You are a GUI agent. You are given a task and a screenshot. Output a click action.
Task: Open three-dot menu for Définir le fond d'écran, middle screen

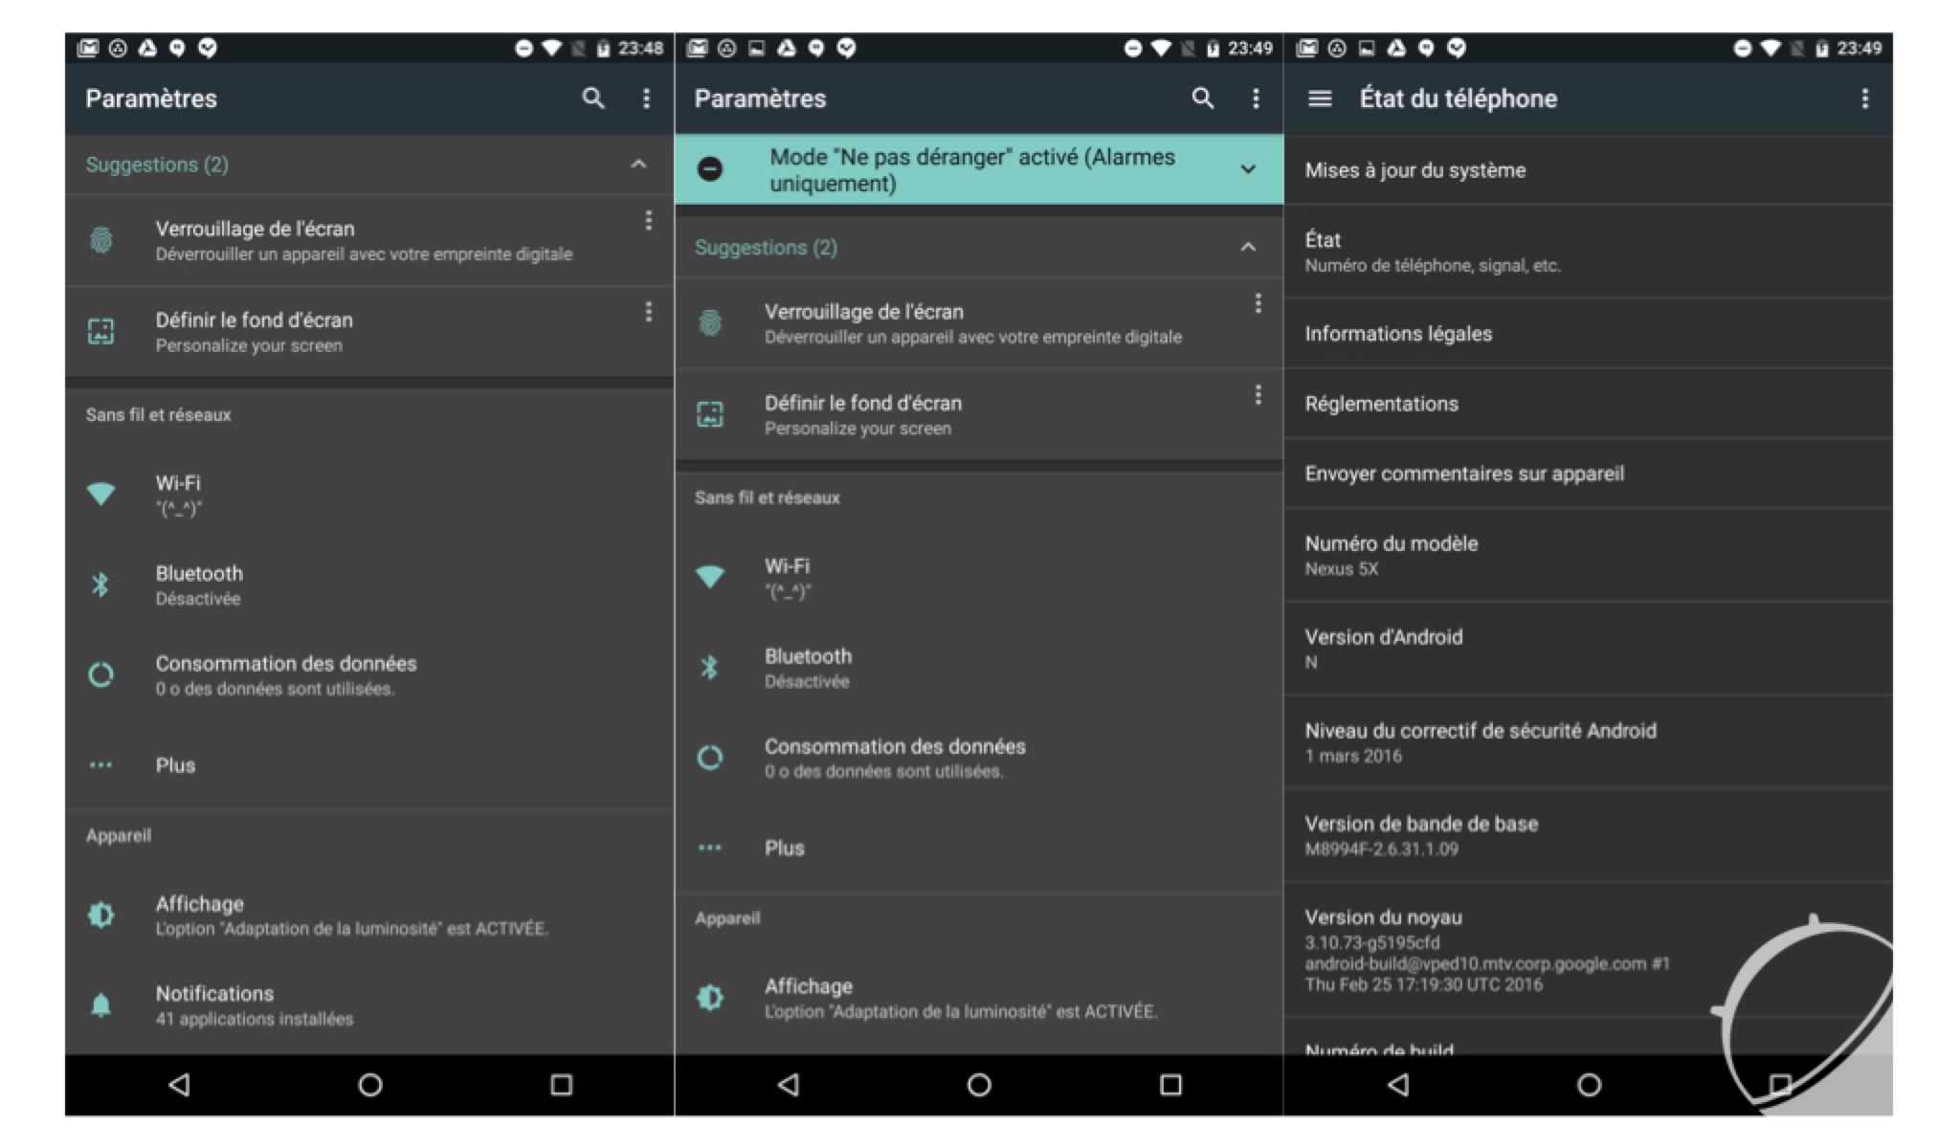pos(1258,395)
